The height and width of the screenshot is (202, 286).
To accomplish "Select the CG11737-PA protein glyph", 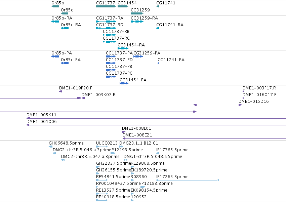I will tap(111, 56).
